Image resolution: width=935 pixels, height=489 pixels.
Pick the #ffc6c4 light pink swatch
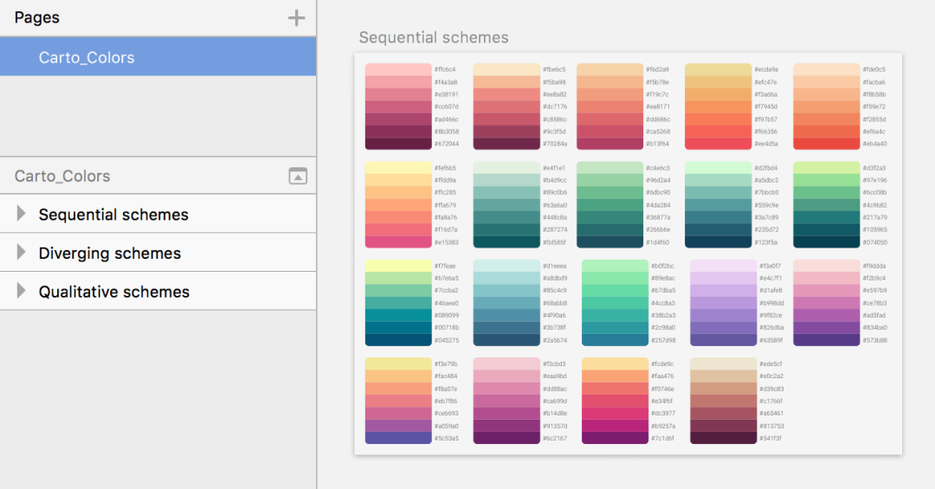coord(398,69)
